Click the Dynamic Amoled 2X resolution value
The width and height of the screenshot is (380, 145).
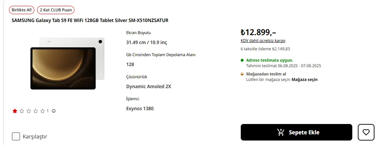[149, 86]
